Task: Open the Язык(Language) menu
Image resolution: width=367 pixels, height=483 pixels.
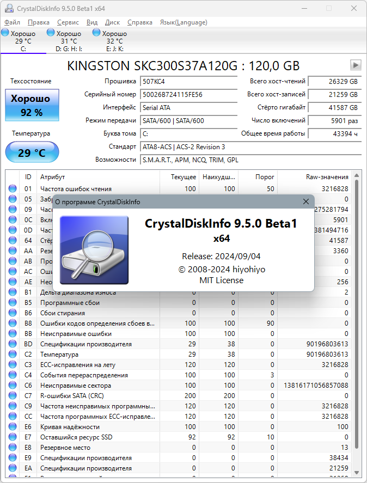Action: pos(183,22)
